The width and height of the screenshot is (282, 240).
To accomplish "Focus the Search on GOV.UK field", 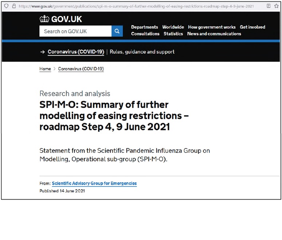I will [x=75, y=31].
